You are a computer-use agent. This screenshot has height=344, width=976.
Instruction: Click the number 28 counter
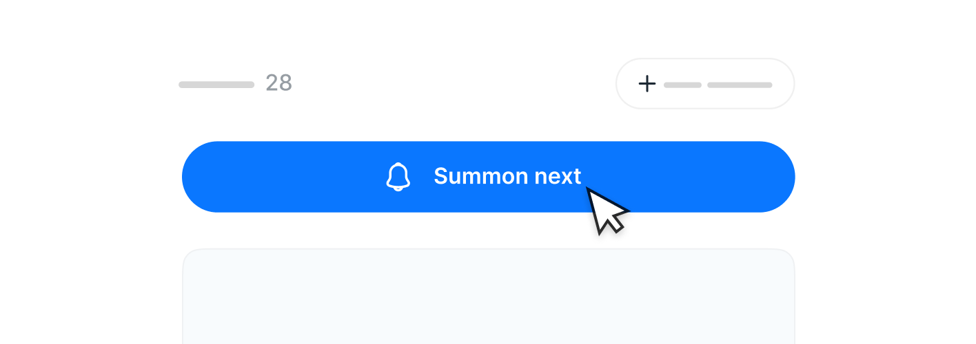point(278,83)
